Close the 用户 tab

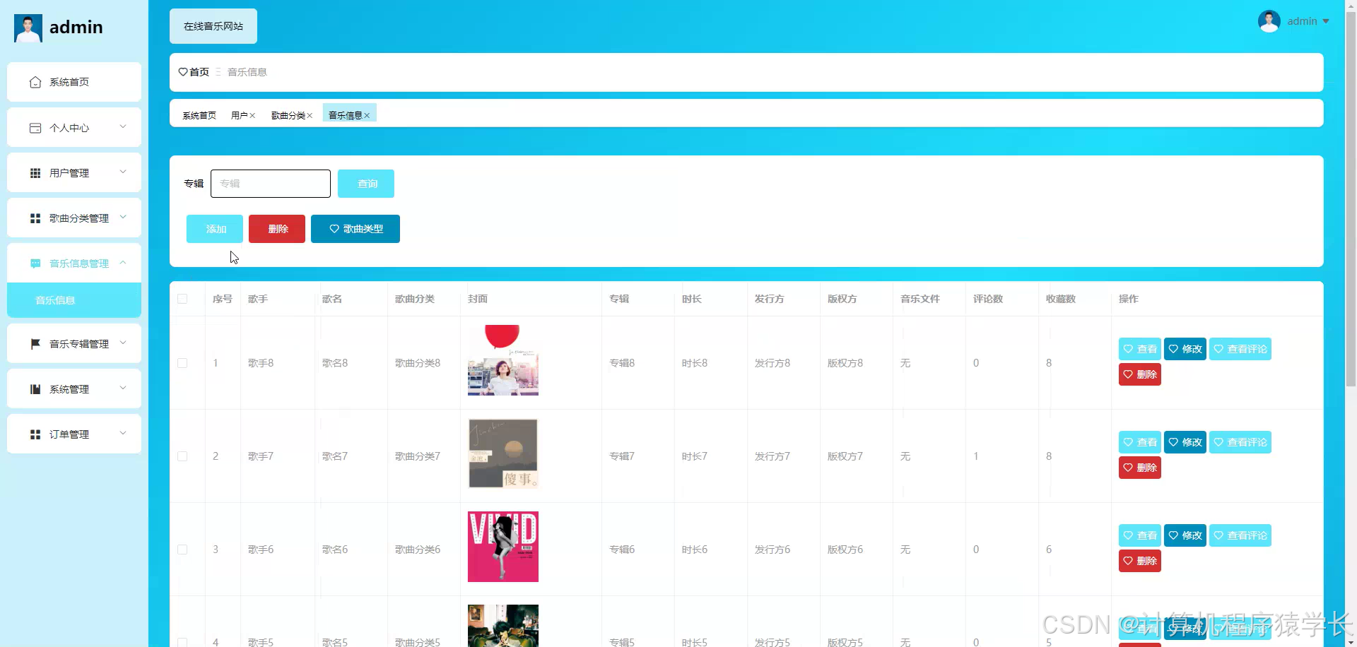252,116
